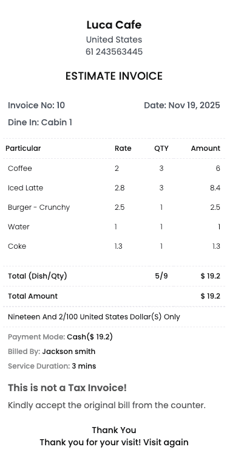227x455 pixels.
Task: Click the Dine In: Cabin 1 label
Action: (40, 122)
